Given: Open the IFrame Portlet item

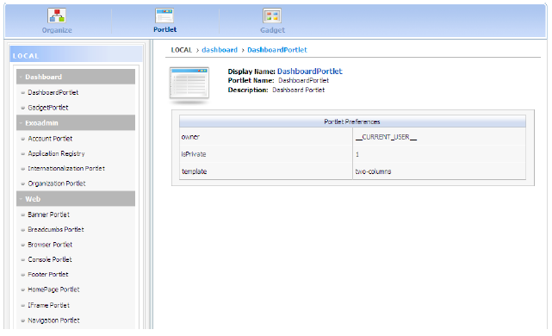Looking at the screenshot, I should [x=48, y=305].
